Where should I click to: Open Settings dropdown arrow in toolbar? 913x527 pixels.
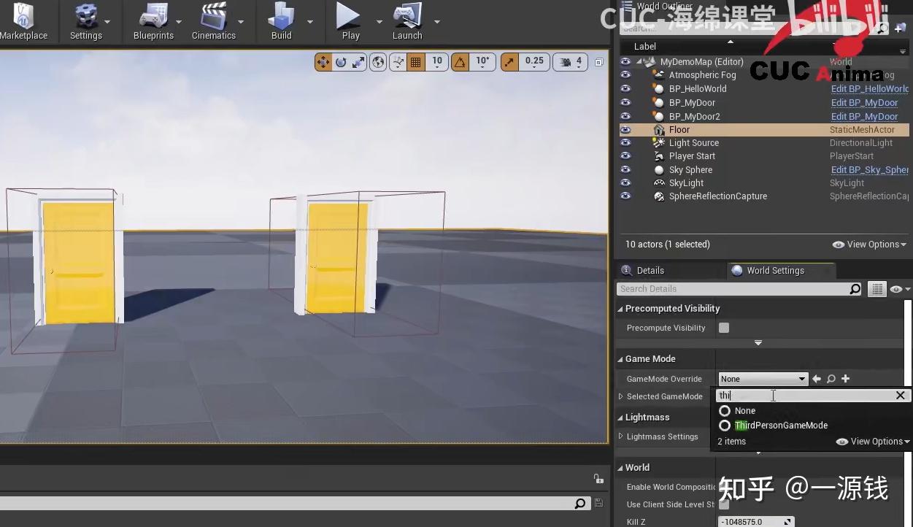(107, 22)
